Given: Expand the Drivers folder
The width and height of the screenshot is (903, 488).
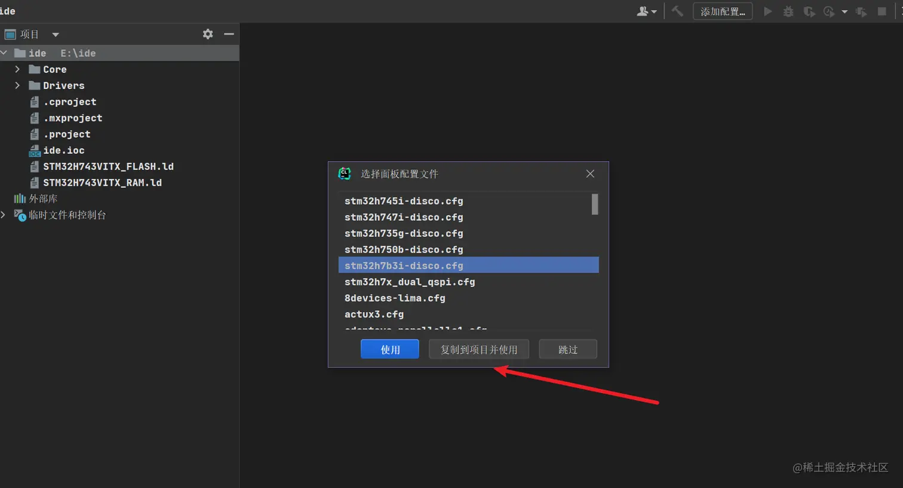Looking at the screenshot, I should pos(17,85).
